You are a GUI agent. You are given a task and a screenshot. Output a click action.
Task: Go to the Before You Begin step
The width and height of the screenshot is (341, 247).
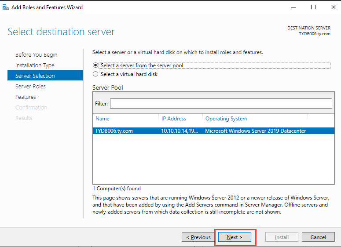click(x=36, y=55)
